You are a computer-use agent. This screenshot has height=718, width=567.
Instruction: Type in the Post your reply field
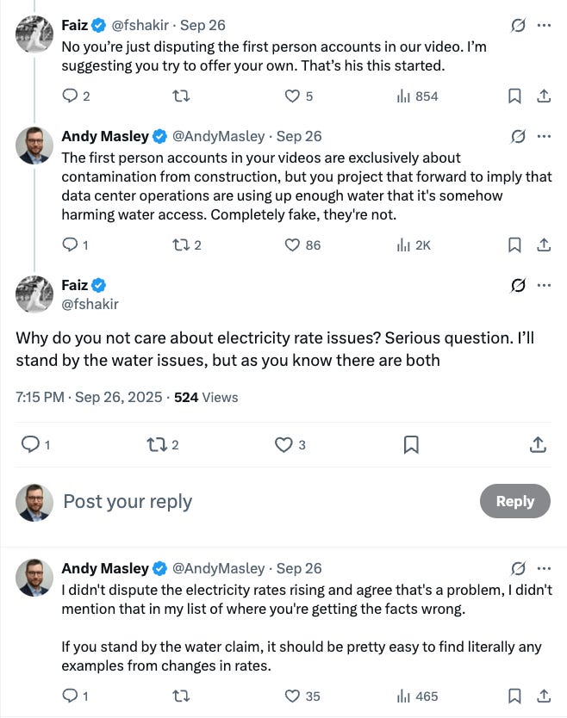pyautogui.click(x=259, y=501)
